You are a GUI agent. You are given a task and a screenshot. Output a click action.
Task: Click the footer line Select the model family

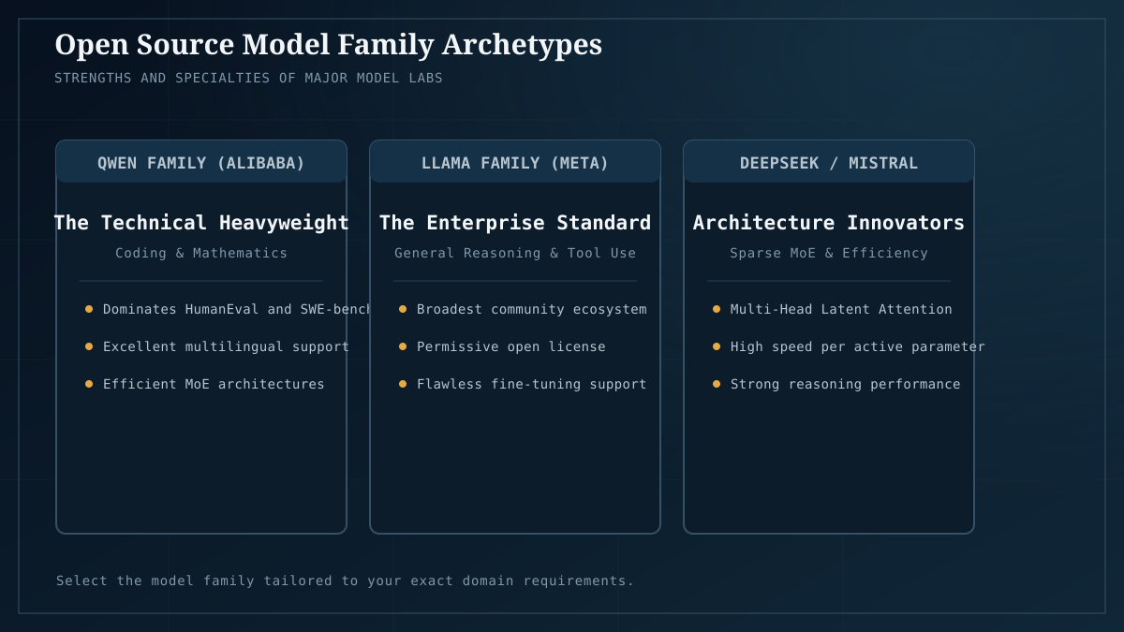pyautogui.click(x=345, y=581)
